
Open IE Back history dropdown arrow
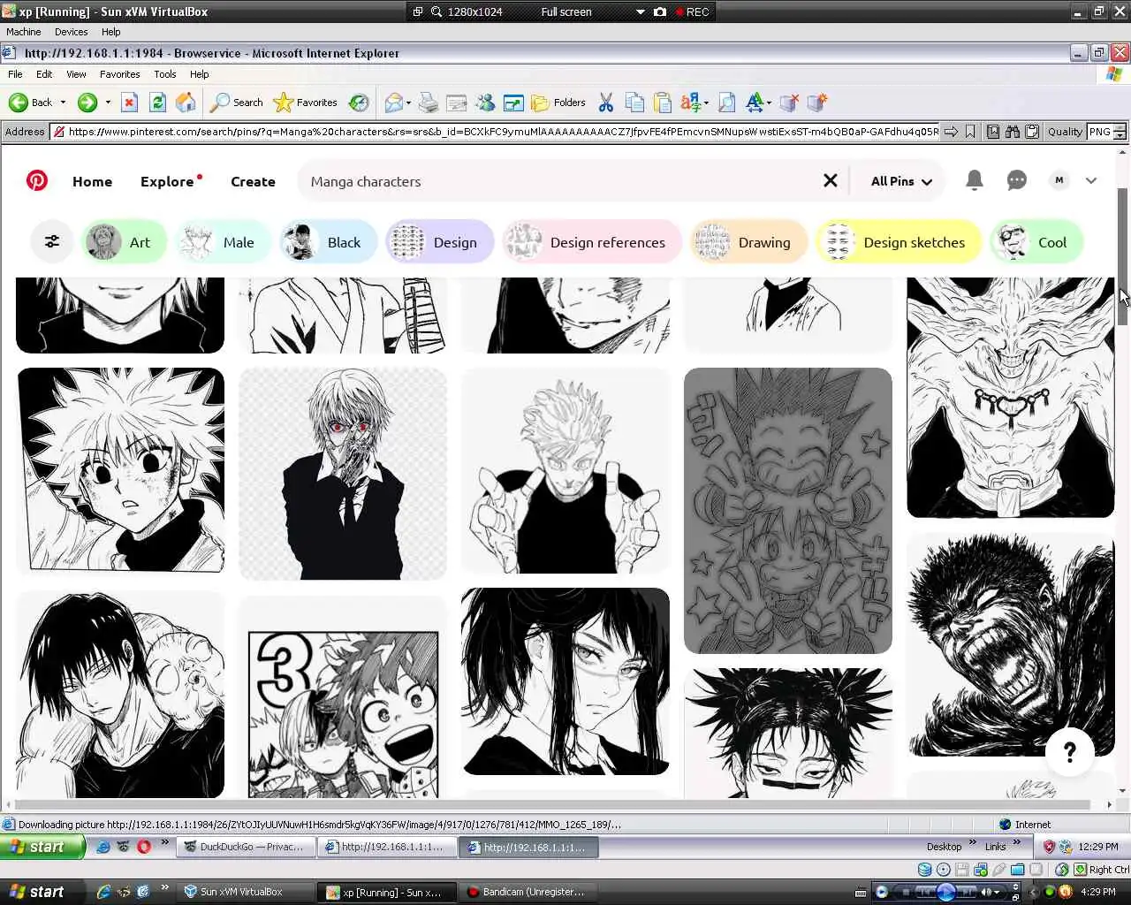[x=63, y=103]
